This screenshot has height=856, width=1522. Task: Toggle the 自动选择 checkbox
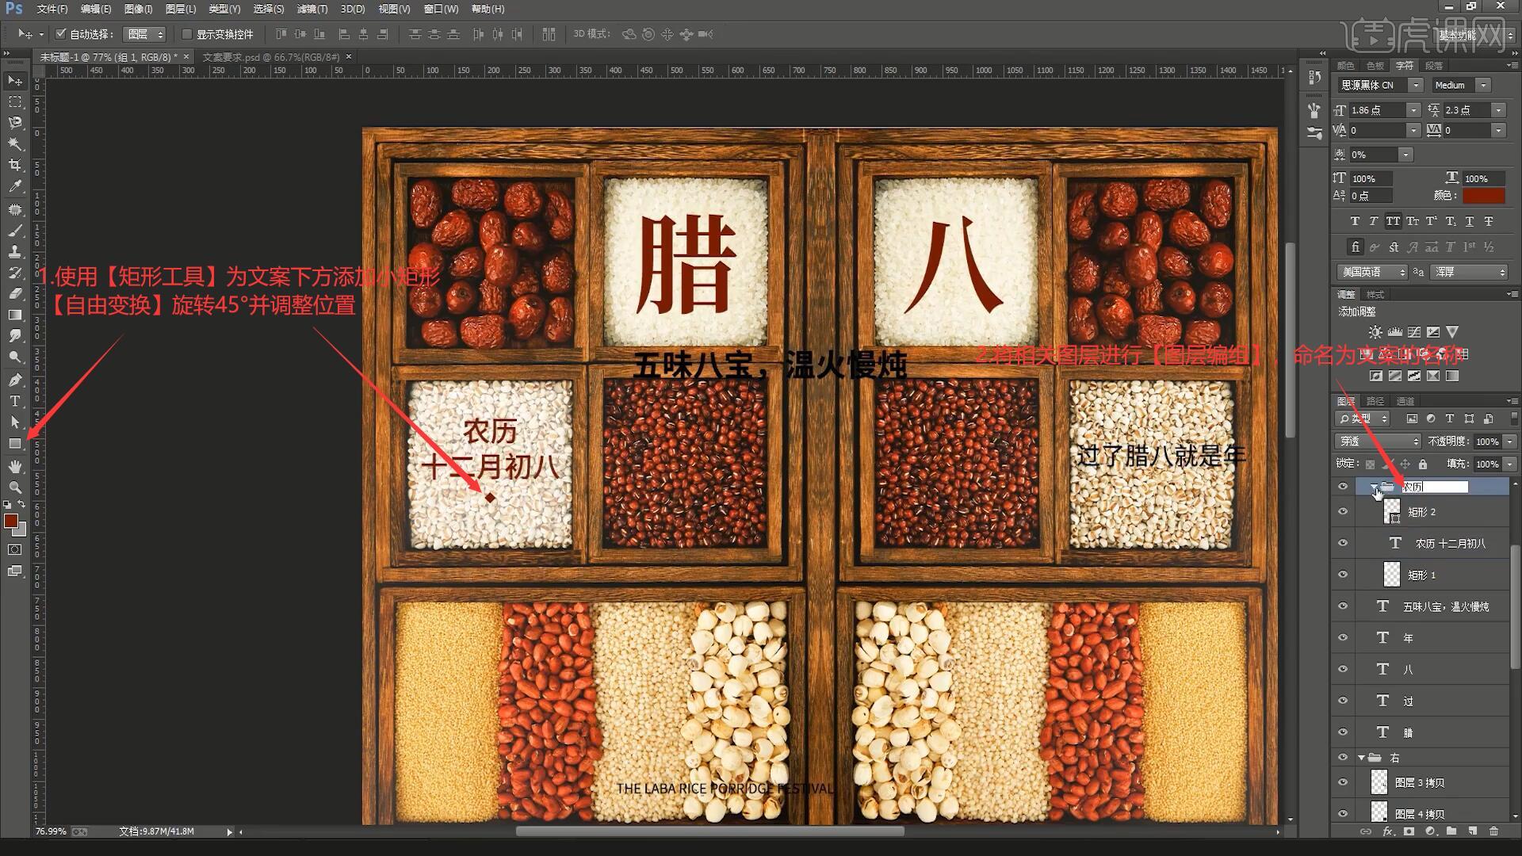pyautogui.click(x=61, y=34)
